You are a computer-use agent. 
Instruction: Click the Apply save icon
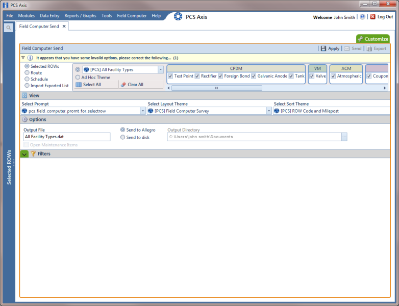pos(323,48)
